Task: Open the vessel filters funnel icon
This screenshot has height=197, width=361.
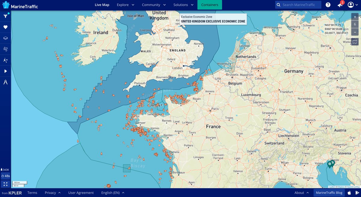Action: click(x=5, y=16)
